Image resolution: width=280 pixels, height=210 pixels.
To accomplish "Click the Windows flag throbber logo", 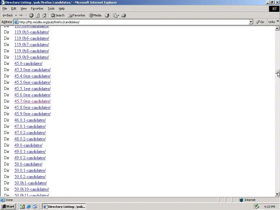I will click(274, 9).
